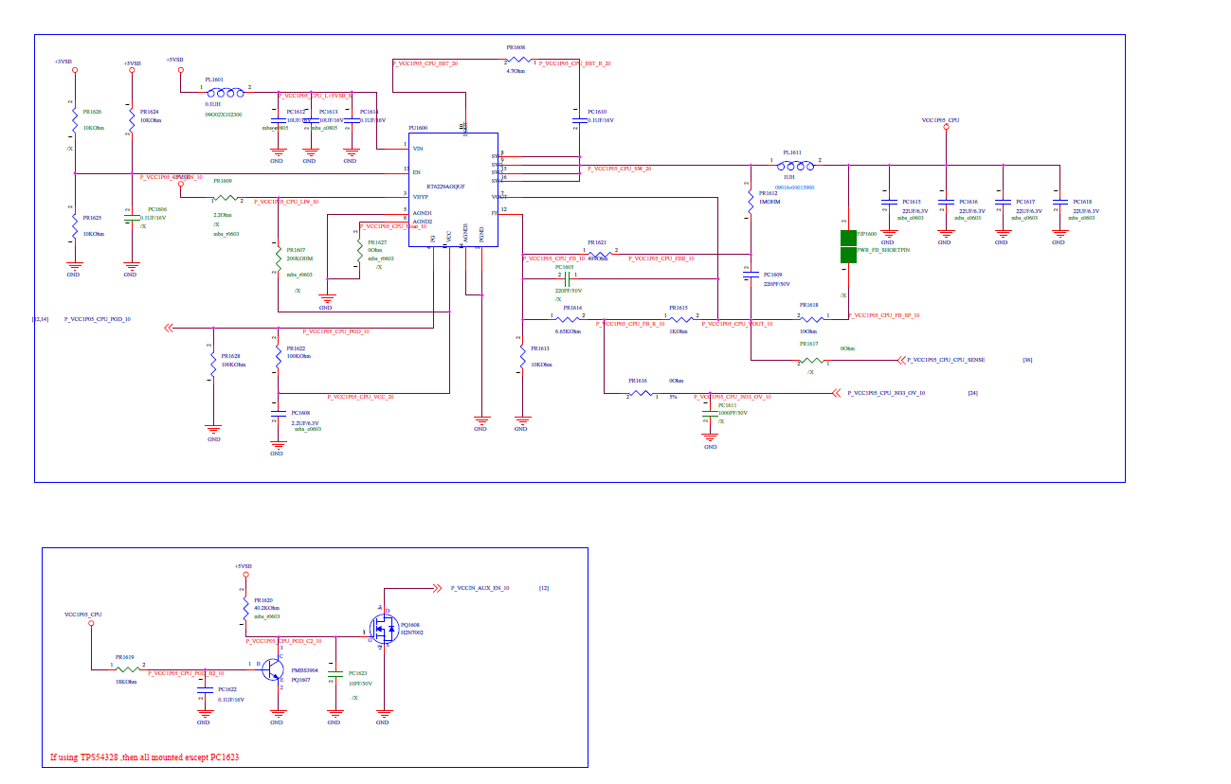Select the PL1601 inductor symbol
1231x784 pixels.
pos(226,92)
